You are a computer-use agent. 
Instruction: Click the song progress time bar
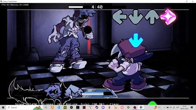pos(97,7)
